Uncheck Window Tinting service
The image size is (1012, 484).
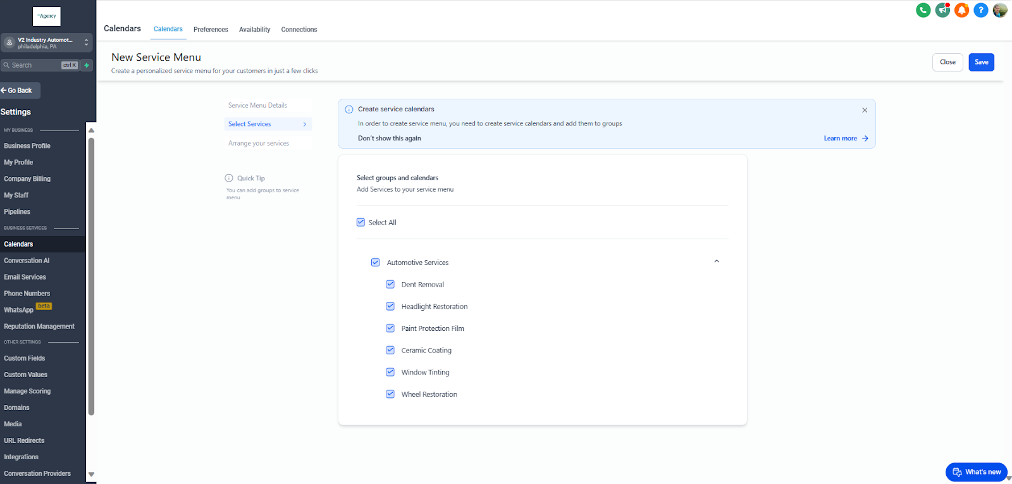(390, 372)
